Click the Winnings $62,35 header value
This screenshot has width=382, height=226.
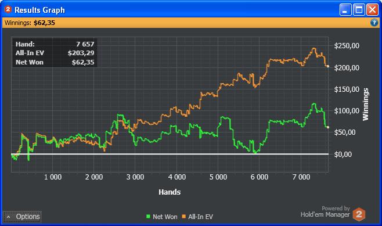pyautogui.click(x=44, y=23)
